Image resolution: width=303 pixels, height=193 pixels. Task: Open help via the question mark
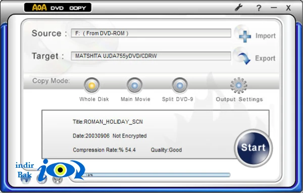[259, 8]
